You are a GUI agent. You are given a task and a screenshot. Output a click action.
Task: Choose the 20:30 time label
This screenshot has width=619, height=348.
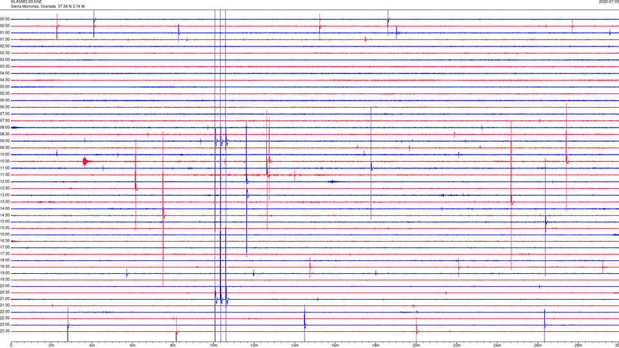[x=5, y=293]
